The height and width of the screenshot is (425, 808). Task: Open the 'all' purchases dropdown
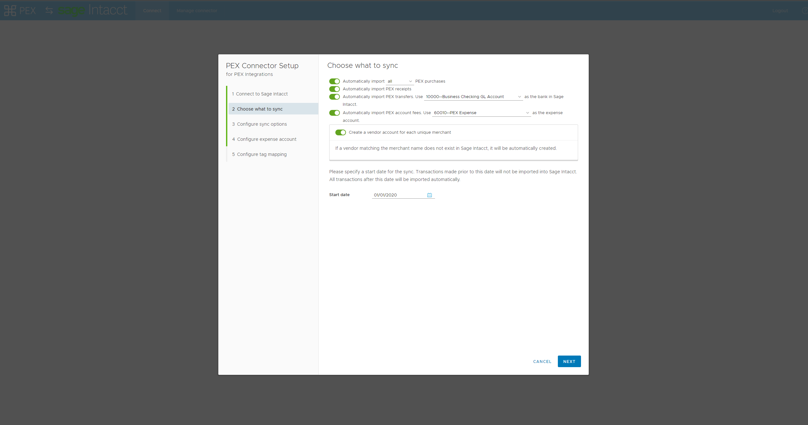[x=399, y=81]
